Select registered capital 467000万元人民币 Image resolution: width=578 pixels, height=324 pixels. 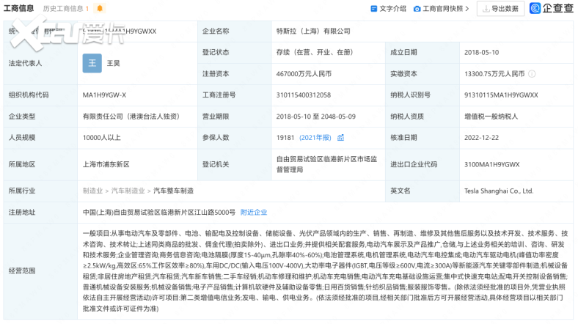tap(304, 74)
